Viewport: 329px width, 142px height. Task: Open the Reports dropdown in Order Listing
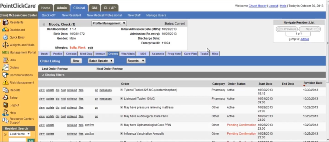[x=136, y=61]
